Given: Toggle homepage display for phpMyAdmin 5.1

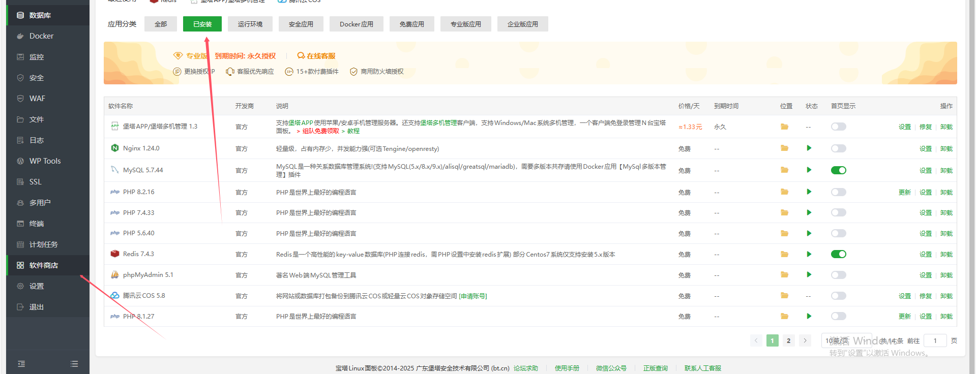Looking at the screenshot, I should pyautogui.click(x=839, y=275).
